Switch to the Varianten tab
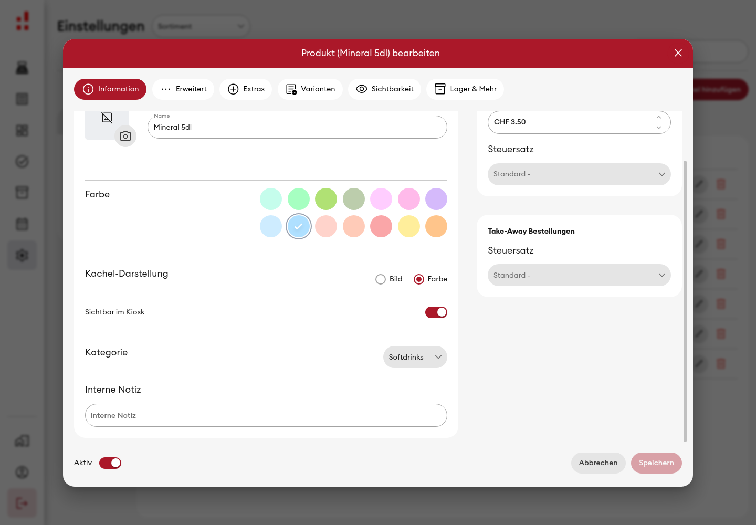The height and width of the screenshot is (525, 756). [x=310, y=89]
